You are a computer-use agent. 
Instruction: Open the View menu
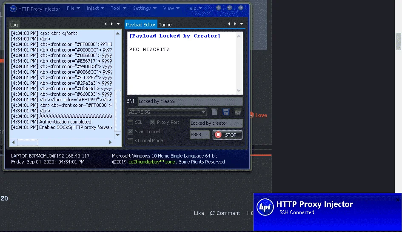(171, 8)
